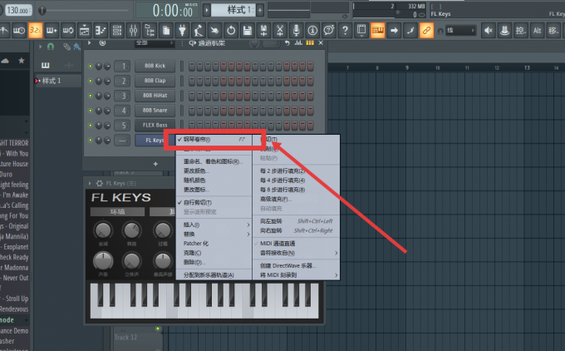
Task: Click the 808 Snare channel button
Action: coord(155,111)
